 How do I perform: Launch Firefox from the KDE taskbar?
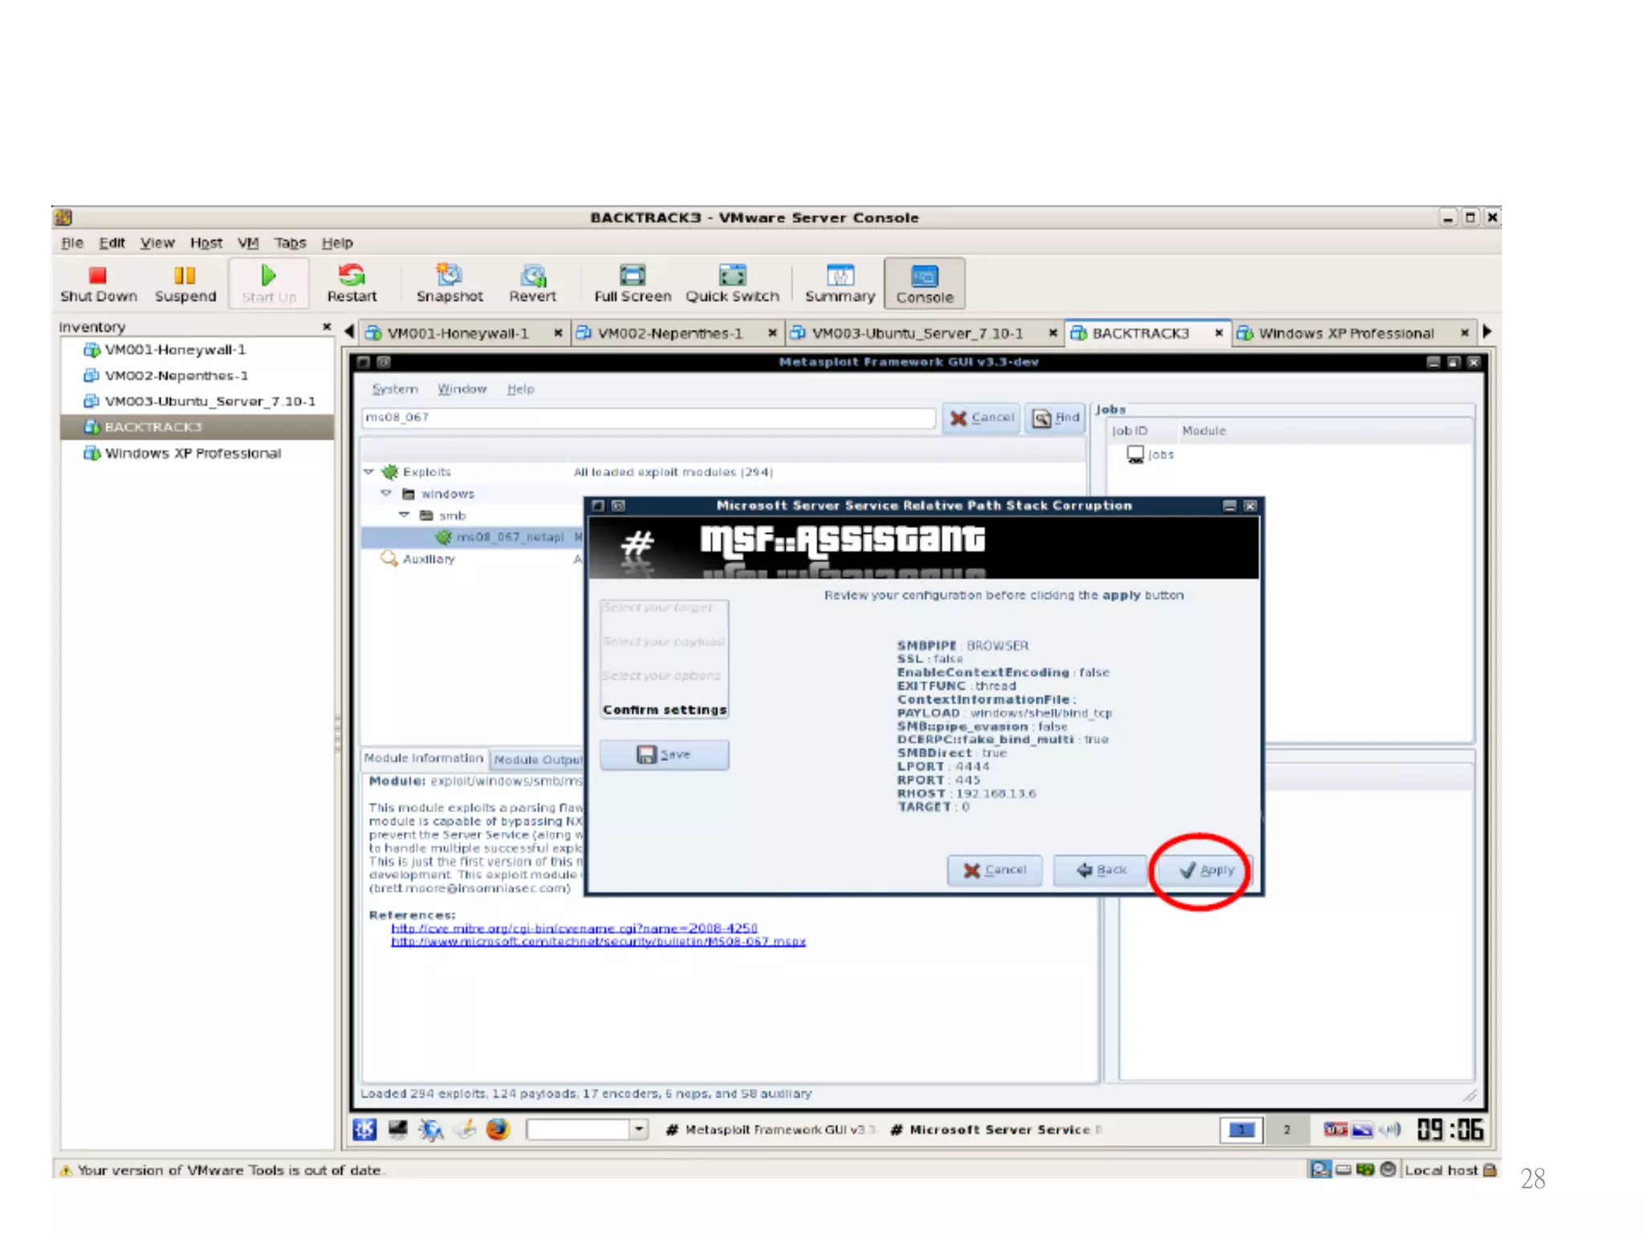tap(498, 1129)
